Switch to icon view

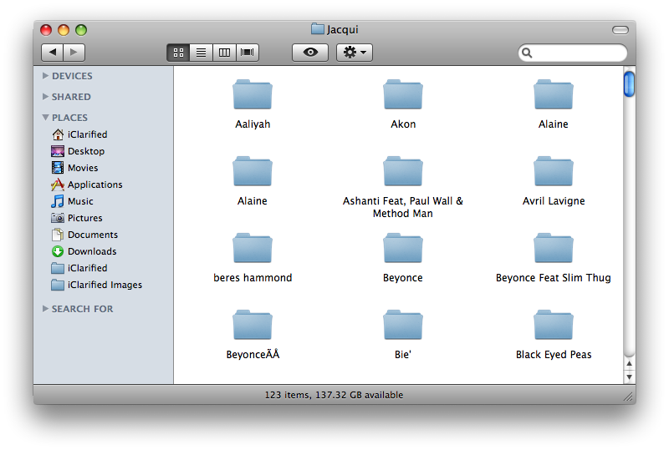(x=178, y=53)
